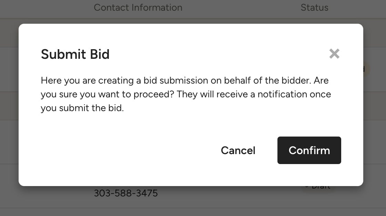Click the phone number 303-588-3475
This screenshot has height=216, width=386.
tap(126, 193)
